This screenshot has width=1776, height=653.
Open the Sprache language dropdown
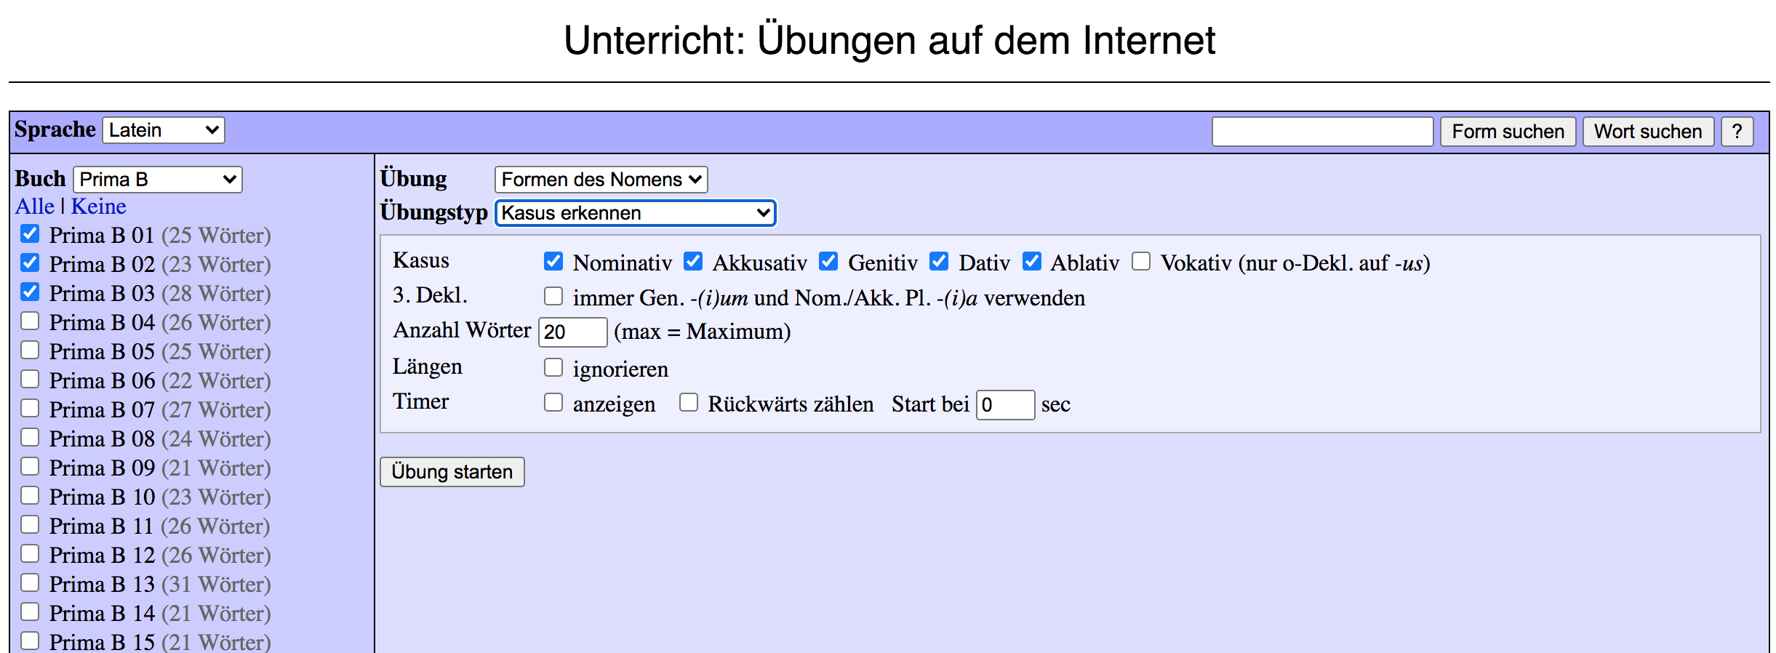point(164,130)
